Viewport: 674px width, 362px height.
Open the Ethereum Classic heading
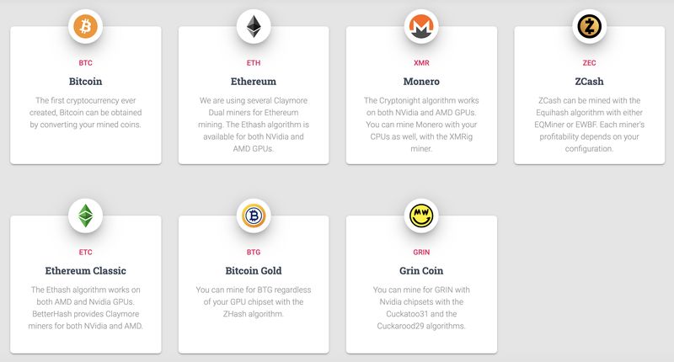pos(85,271)
